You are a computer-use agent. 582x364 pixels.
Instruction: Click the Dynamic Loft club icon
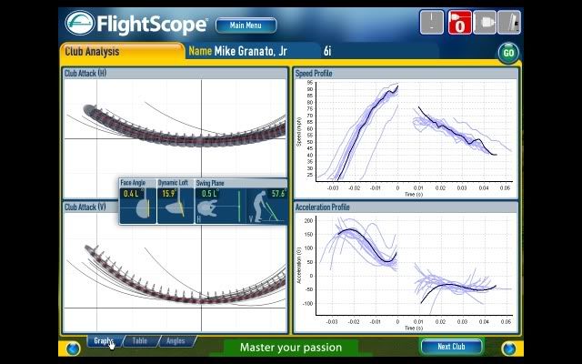tap(175, 208)
